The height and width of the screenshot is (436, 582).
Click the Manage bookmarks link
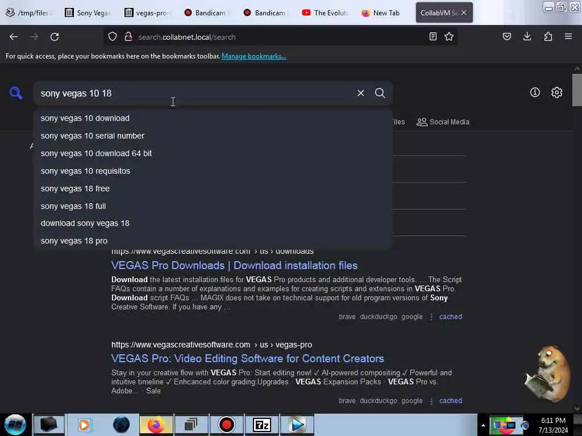pyautogui.click(x=254, y=56)
